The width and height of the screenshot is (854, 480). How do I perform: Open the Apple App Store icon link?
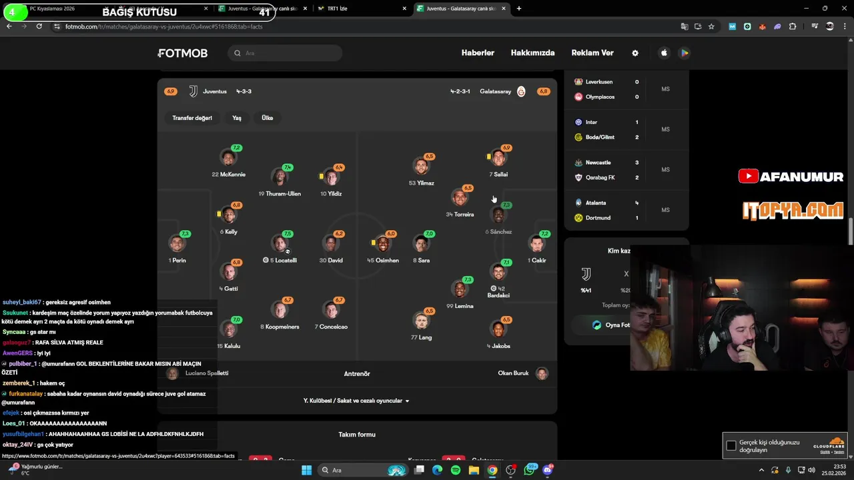click(x=664, y=53)
